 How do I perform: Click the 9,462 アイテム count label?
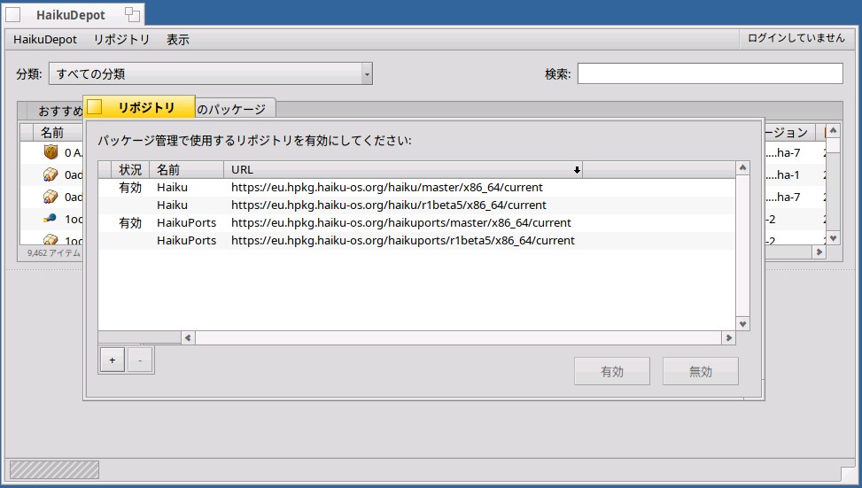[x=54, y=253]
